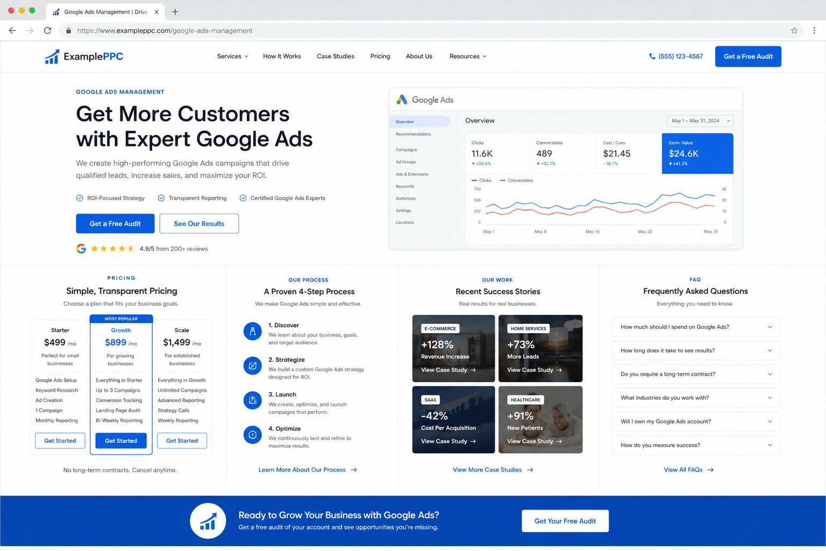Expand the Services dropdown menu

[x=233, y=56]
